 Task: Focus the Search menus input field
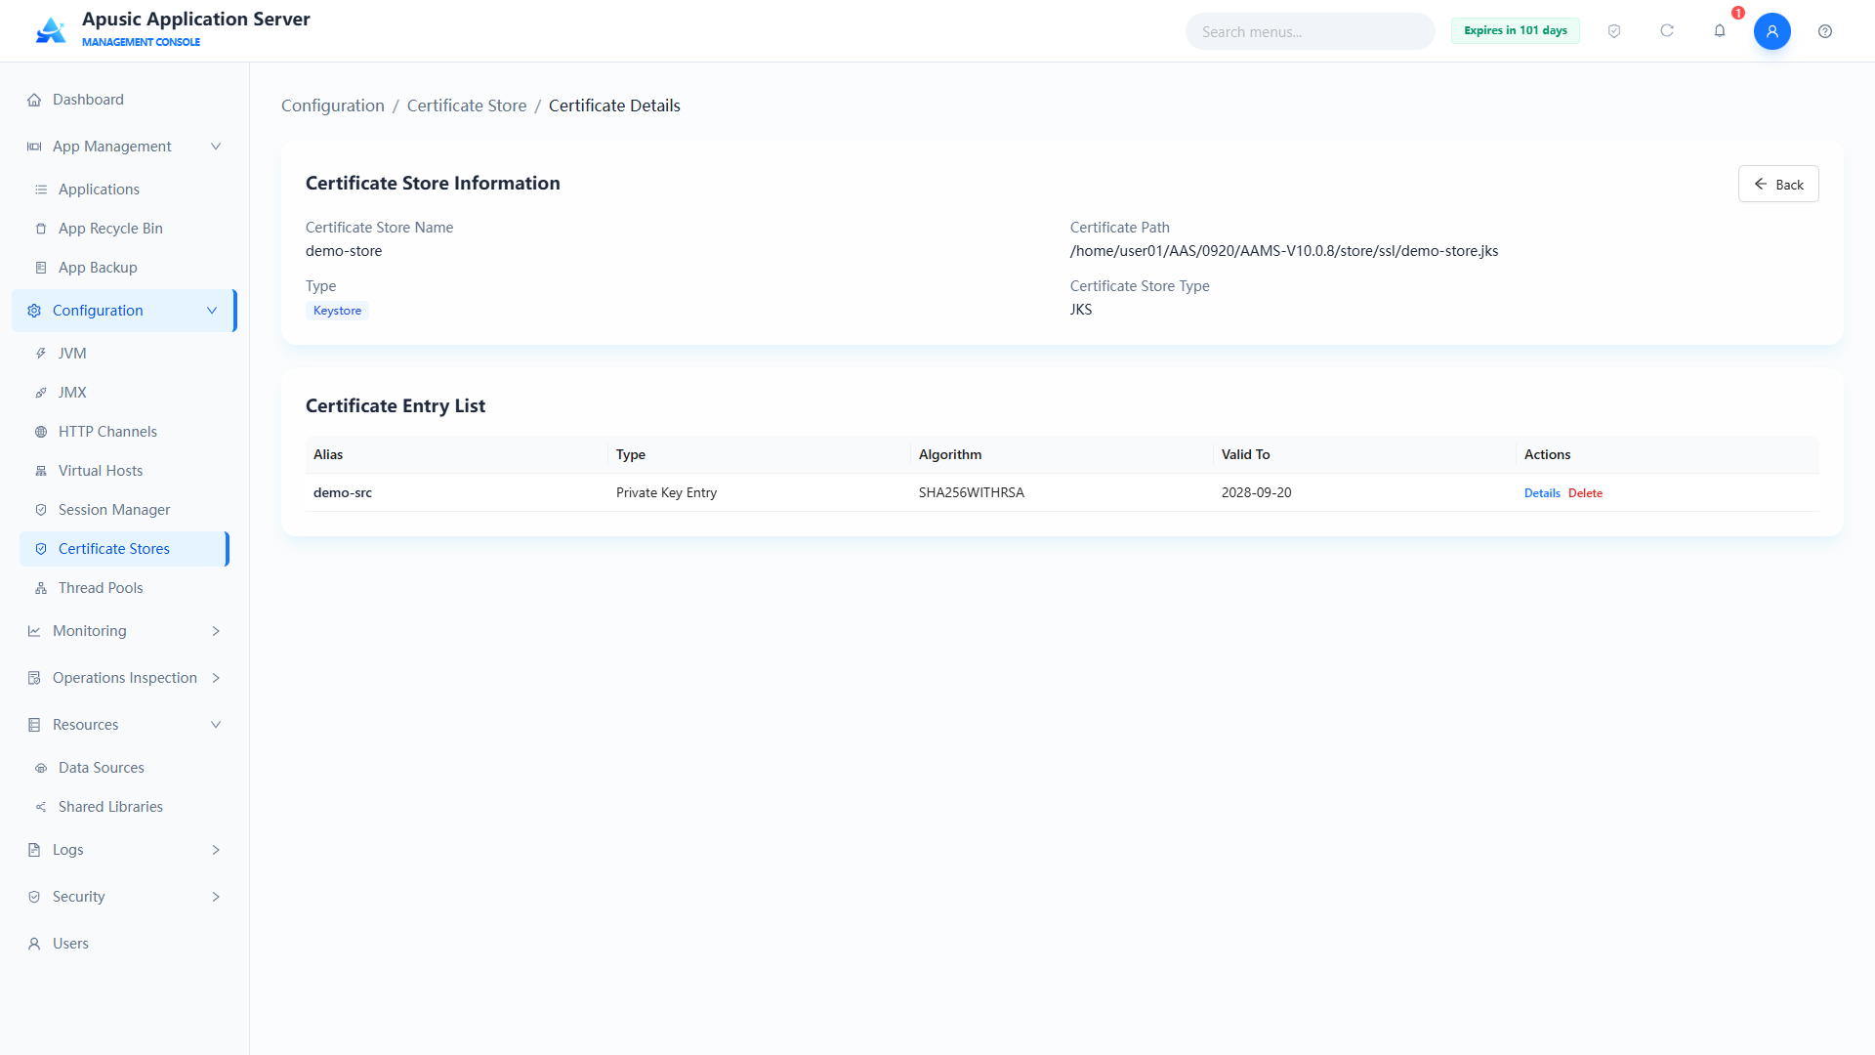point(1310,31)
